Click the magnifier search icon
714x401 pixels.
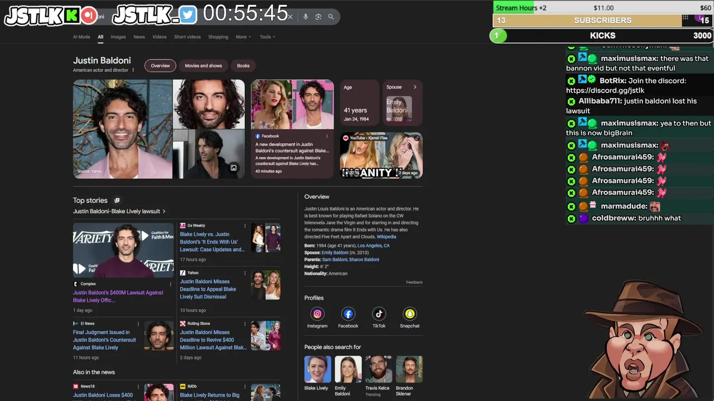331,17
